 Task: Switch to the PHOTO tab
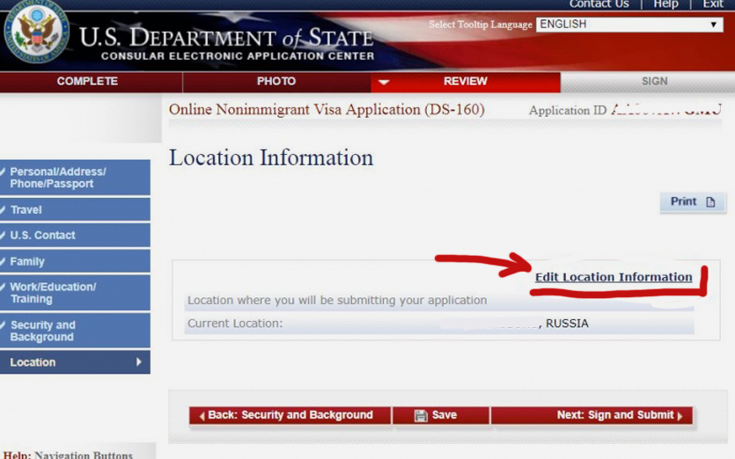click(276, 82)
